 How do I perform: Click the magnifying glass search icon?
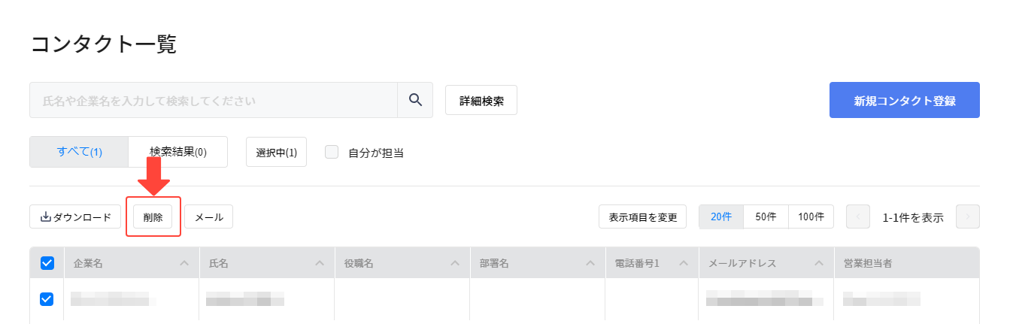415,100
